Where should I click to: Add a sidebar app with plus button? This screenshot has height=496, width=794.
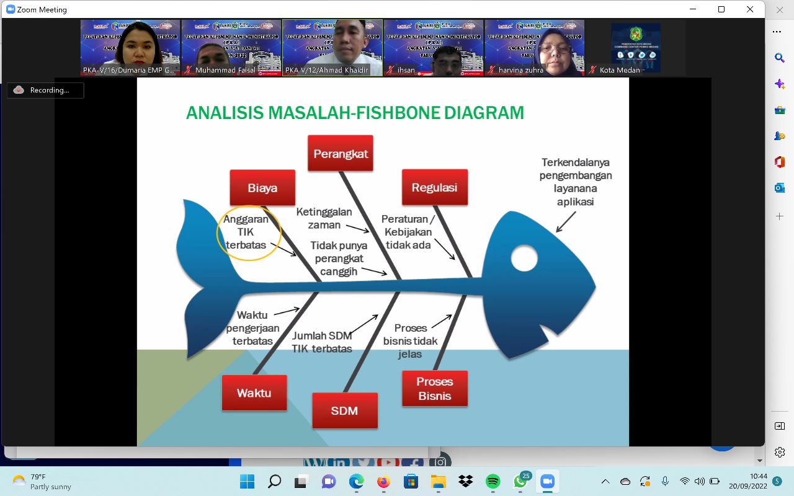(780, 216)
